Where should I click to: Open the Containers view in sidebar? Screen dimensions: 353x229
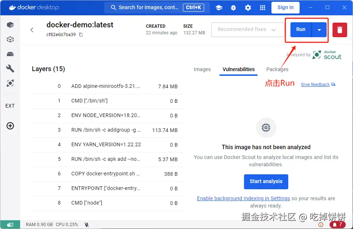coord(10,25)
